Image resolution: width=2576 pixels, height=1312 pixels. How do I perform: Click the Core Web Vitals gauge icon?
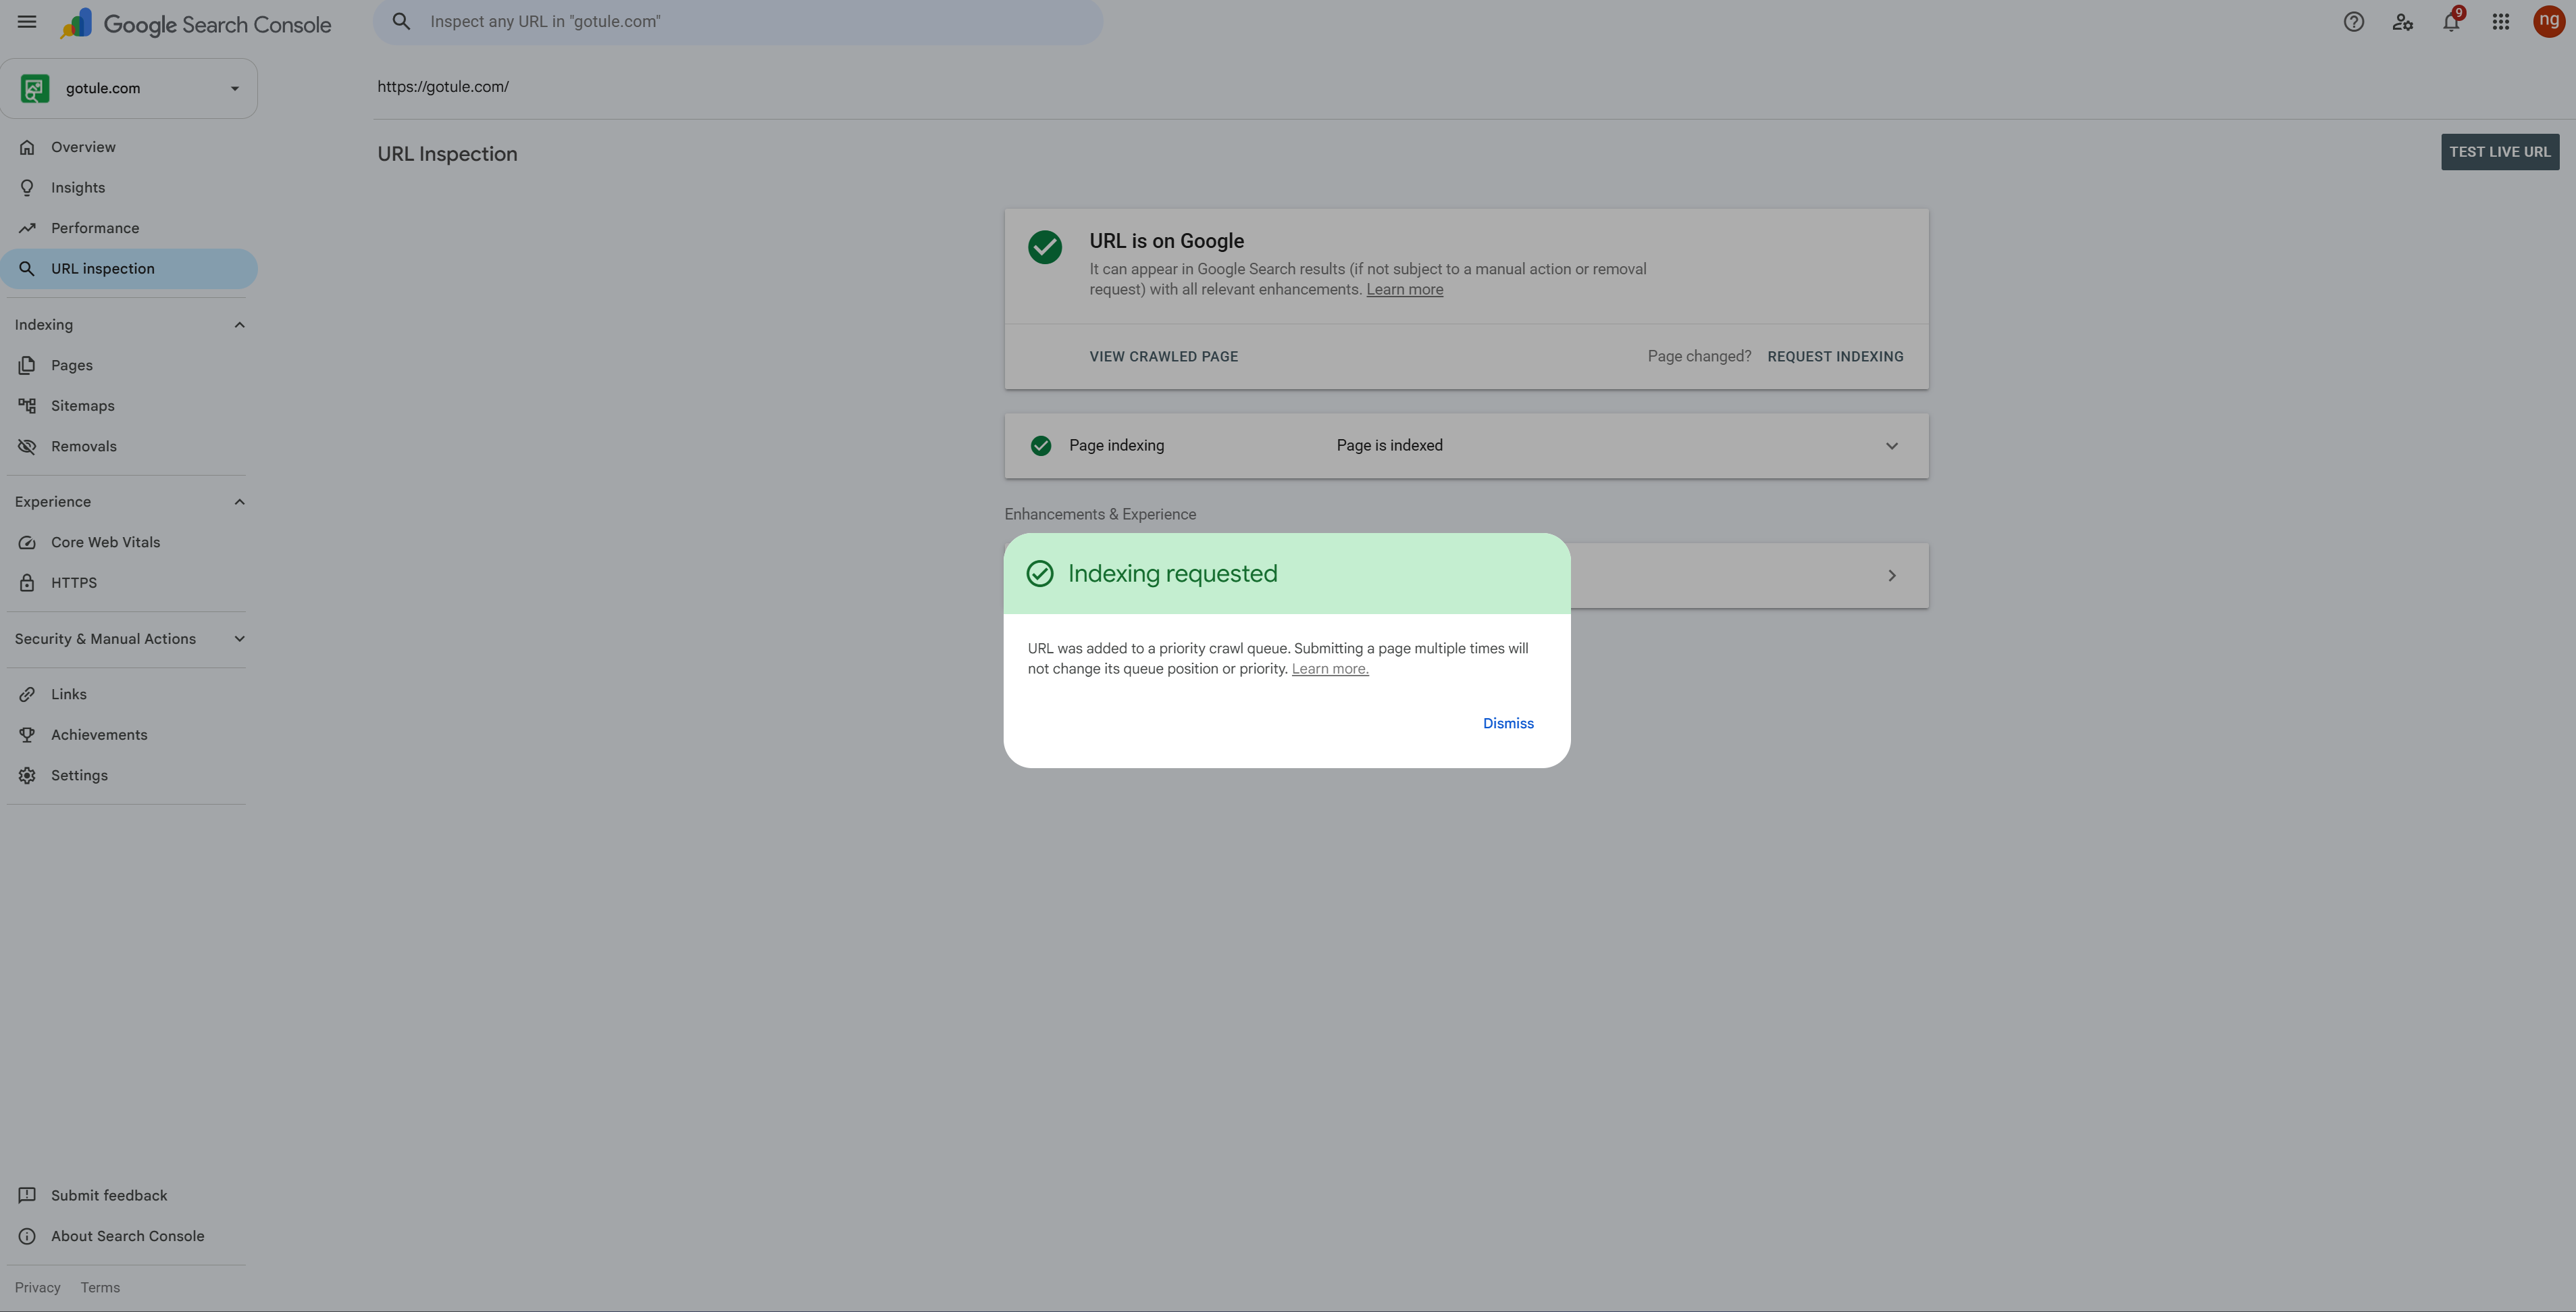(x=27, y=542)
